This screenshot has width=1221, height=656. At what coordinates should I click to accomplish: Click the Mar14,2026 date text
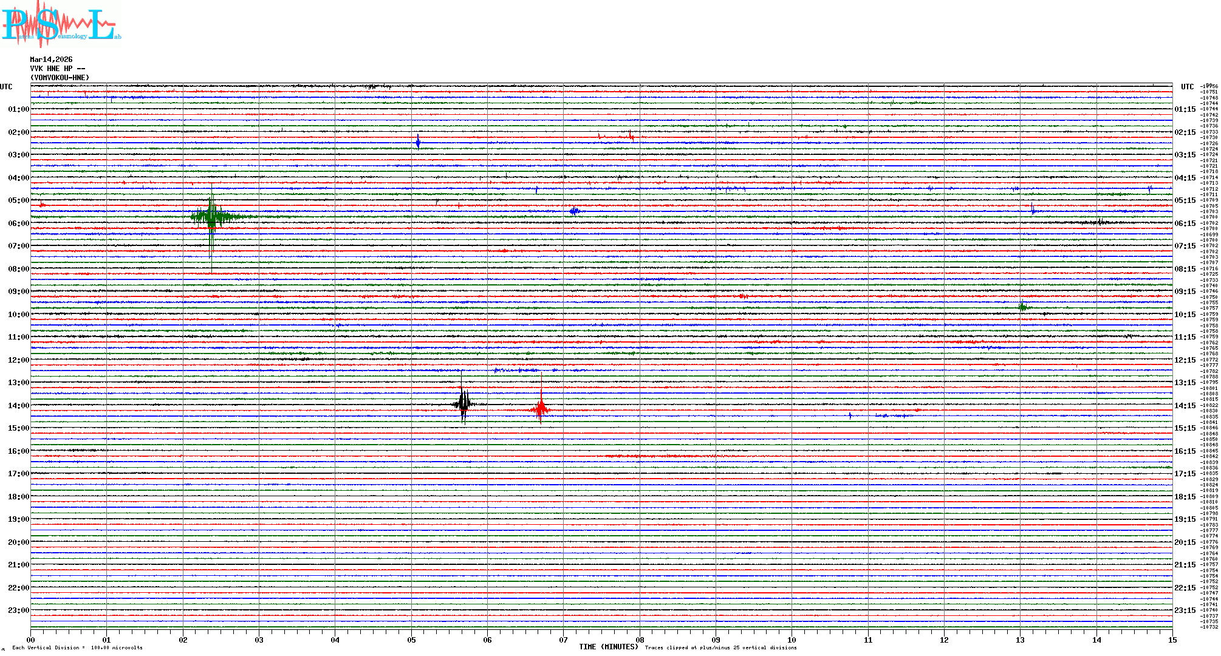tap(51, 60)
